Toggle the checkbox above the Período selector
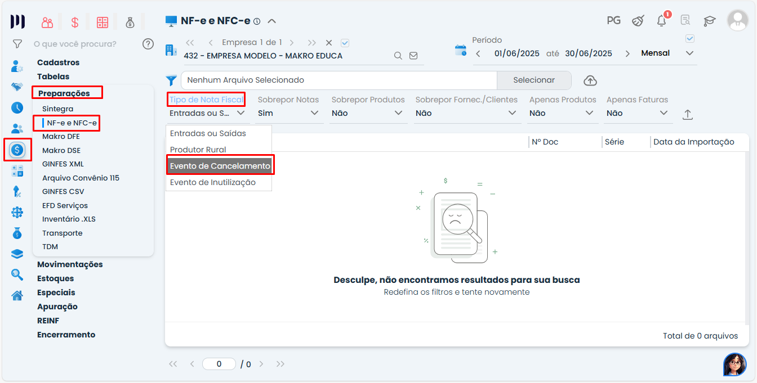This screenshot has width=757, height=383. pyautogui.click(x=690, y=39)
